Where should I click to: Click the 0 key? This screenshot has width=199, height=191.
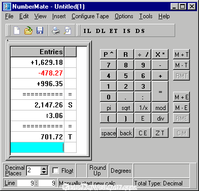coord(108,97)
